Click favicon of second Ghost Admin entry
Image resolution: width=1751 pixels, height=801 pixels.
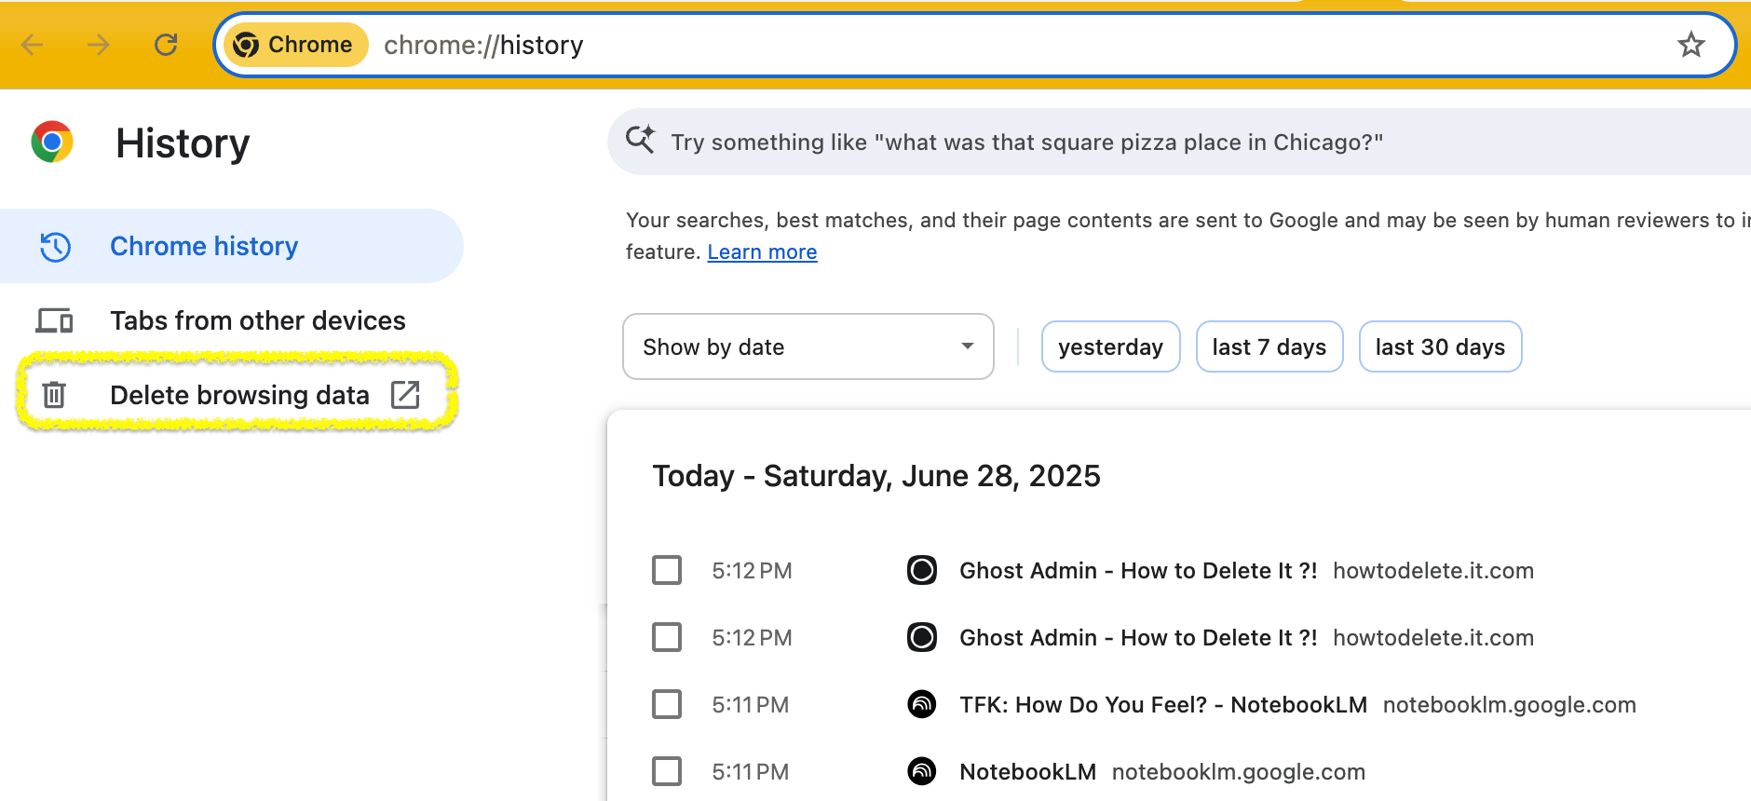pyautogui.click(x=922, y=637)
